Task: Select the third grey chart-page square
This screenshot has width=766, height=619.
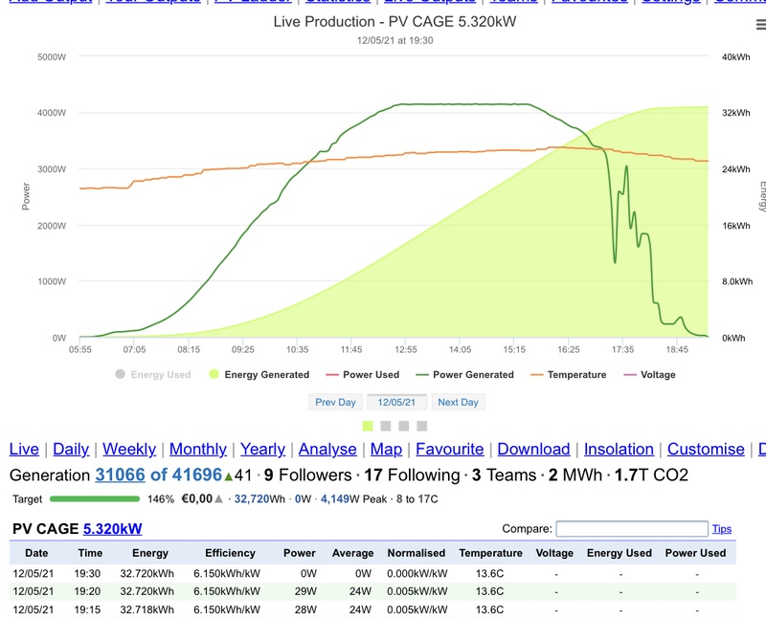Action: pyautogui.click(x=403, y=426)
